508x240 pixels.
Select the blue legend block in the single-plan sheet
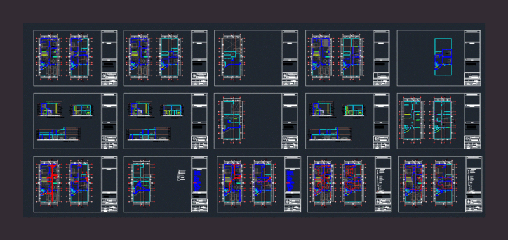(197, 180)
